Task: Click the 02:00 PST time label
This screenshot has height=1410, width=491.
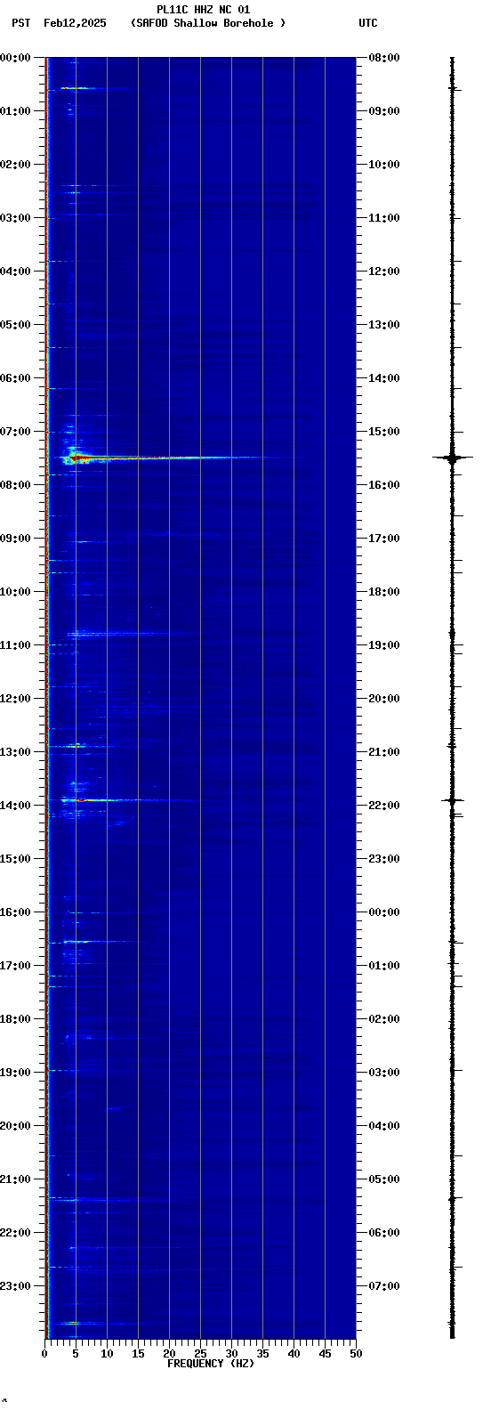Action: tap(15, 165)
